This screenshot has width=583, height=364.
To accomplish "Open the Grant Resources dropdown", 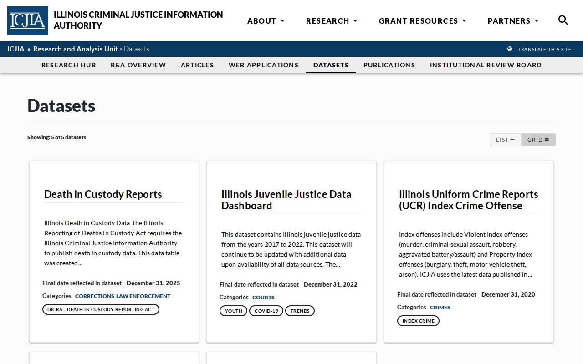I will 423,21.
